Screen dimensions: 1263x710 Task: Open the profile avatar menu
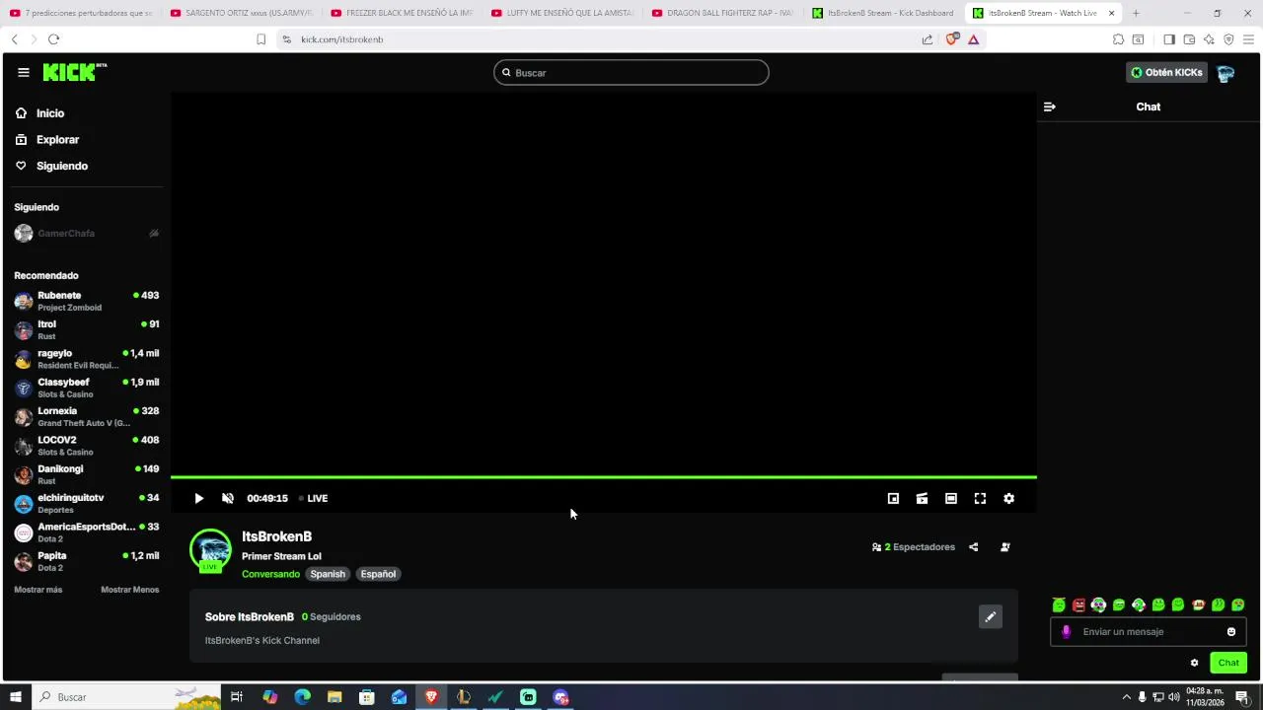coord(1226,73)
